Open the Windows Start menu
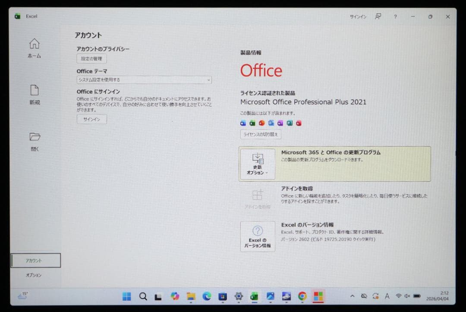 click(x=126, y=296)
